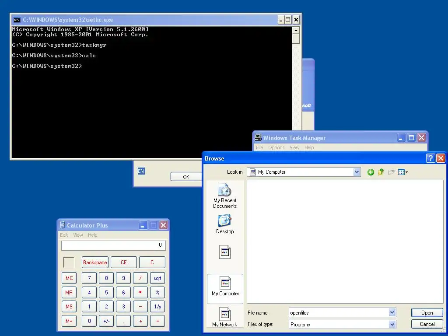Click the Create New Folder icon
The height and width of the screenshot is (336, 448).
(x=391, y=172)
